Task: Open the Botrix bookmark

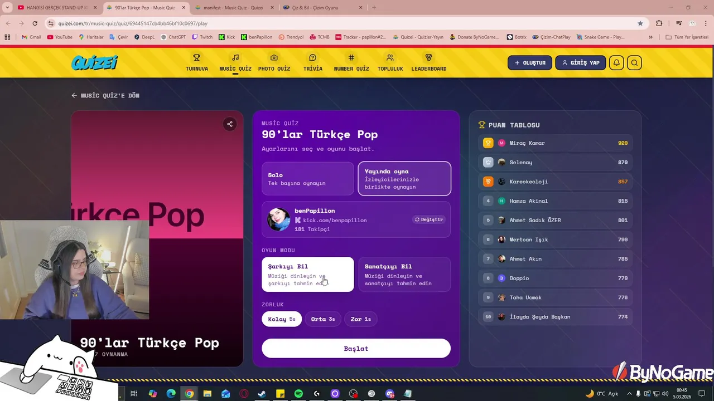Action: 517,37
